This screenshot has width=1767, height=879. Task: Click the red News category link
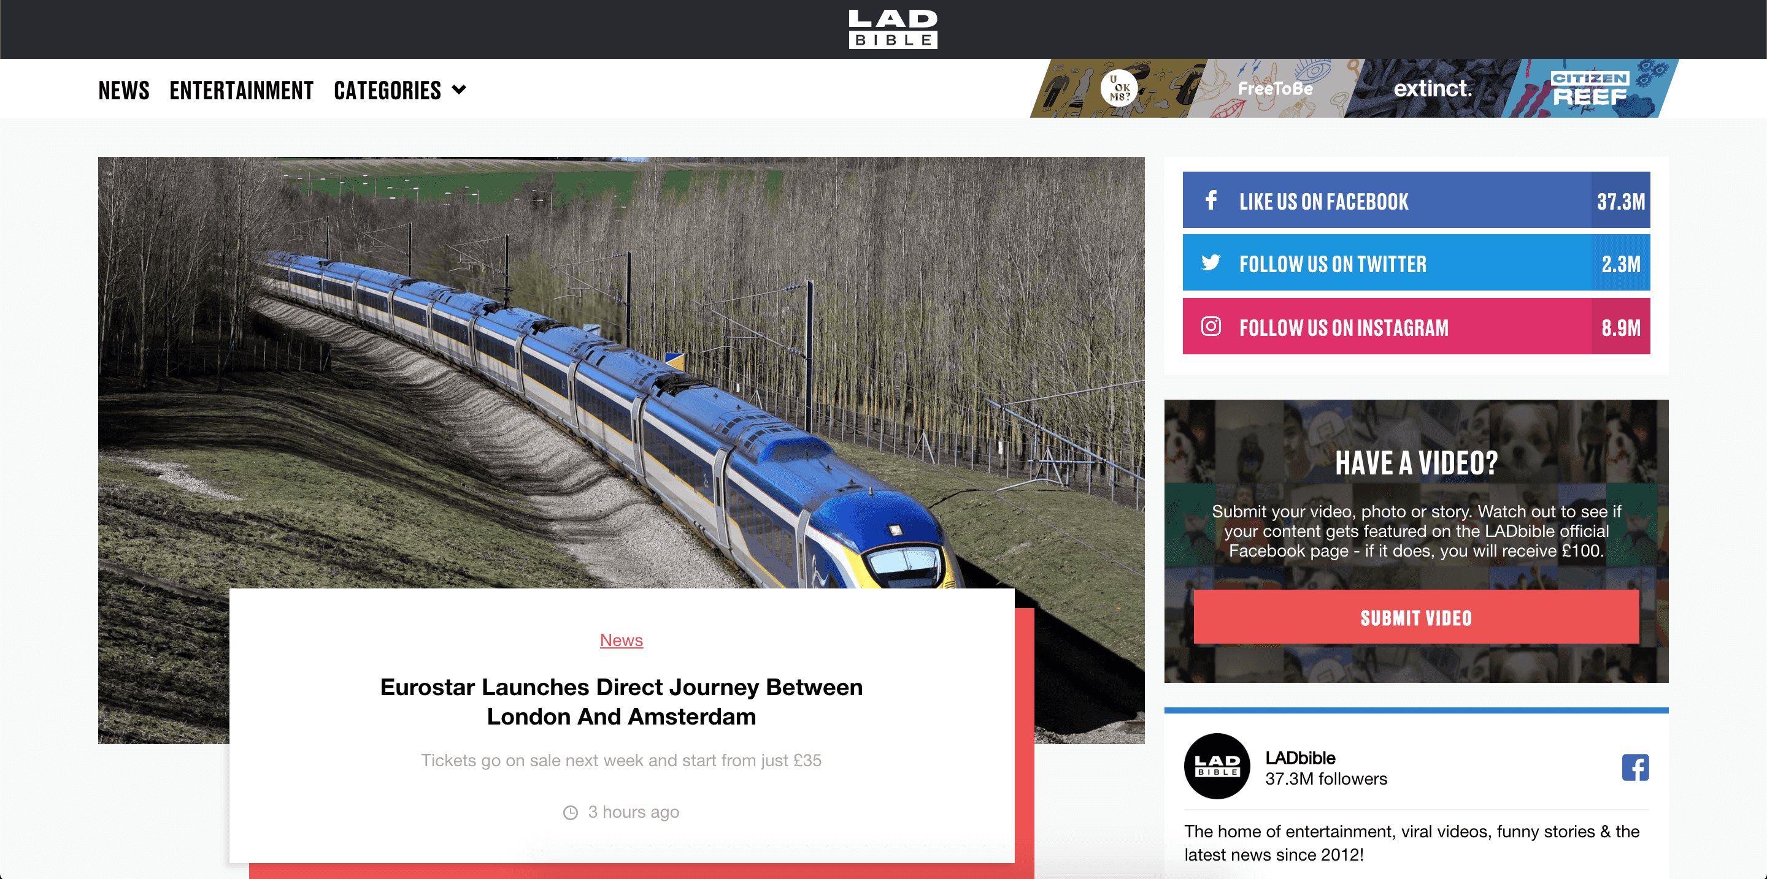pos(621,640)
